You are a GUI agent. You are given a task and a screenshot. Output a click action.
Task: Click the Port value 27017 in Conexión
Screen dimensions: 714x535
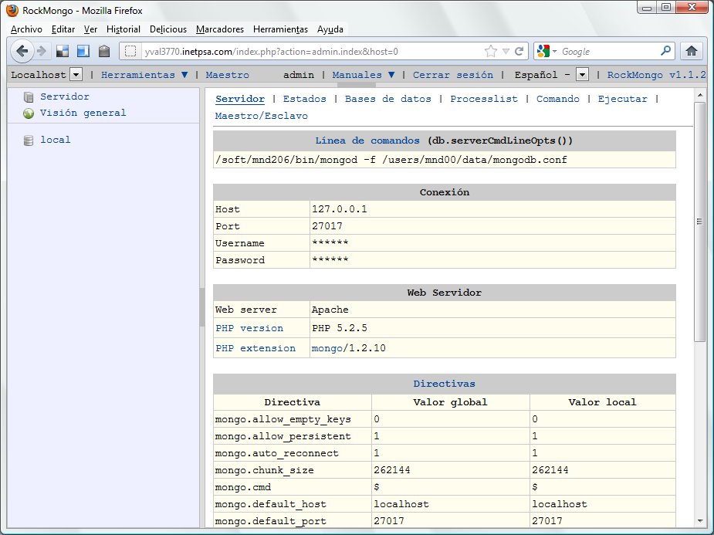pos(327,226)
